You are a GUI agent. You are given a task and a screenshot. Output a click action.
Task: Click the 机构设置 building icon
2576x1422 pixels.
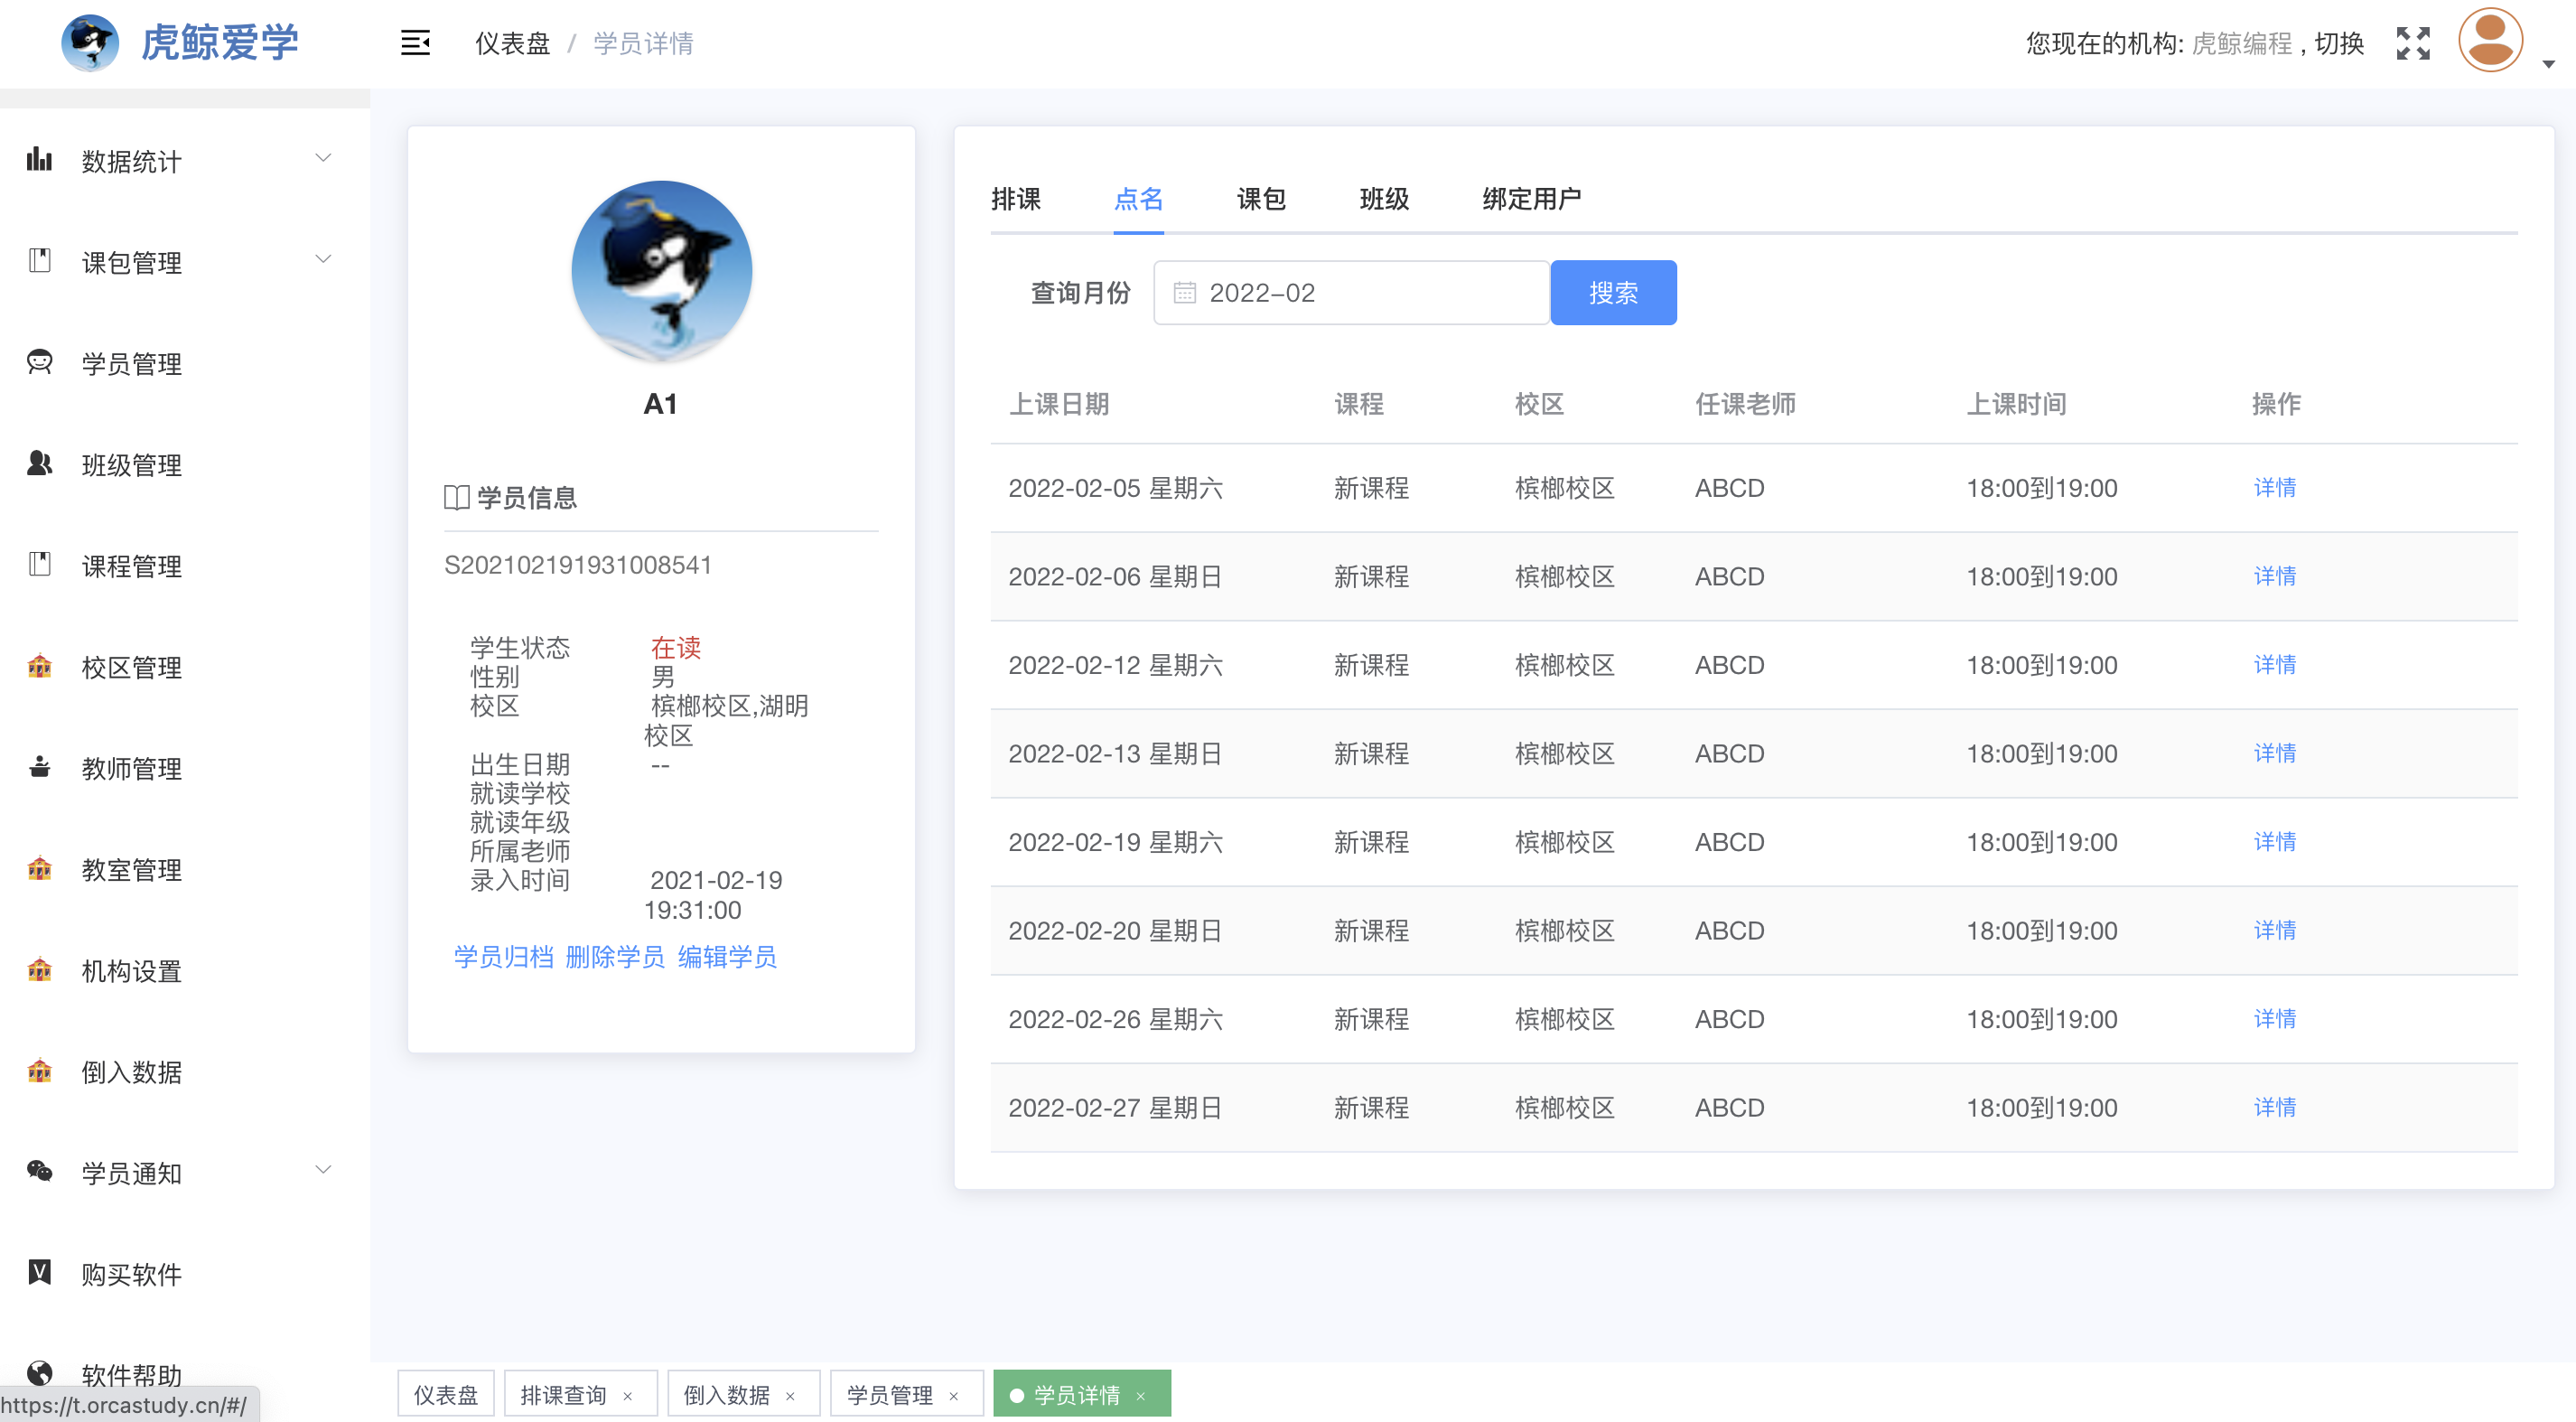coord(39,969)
